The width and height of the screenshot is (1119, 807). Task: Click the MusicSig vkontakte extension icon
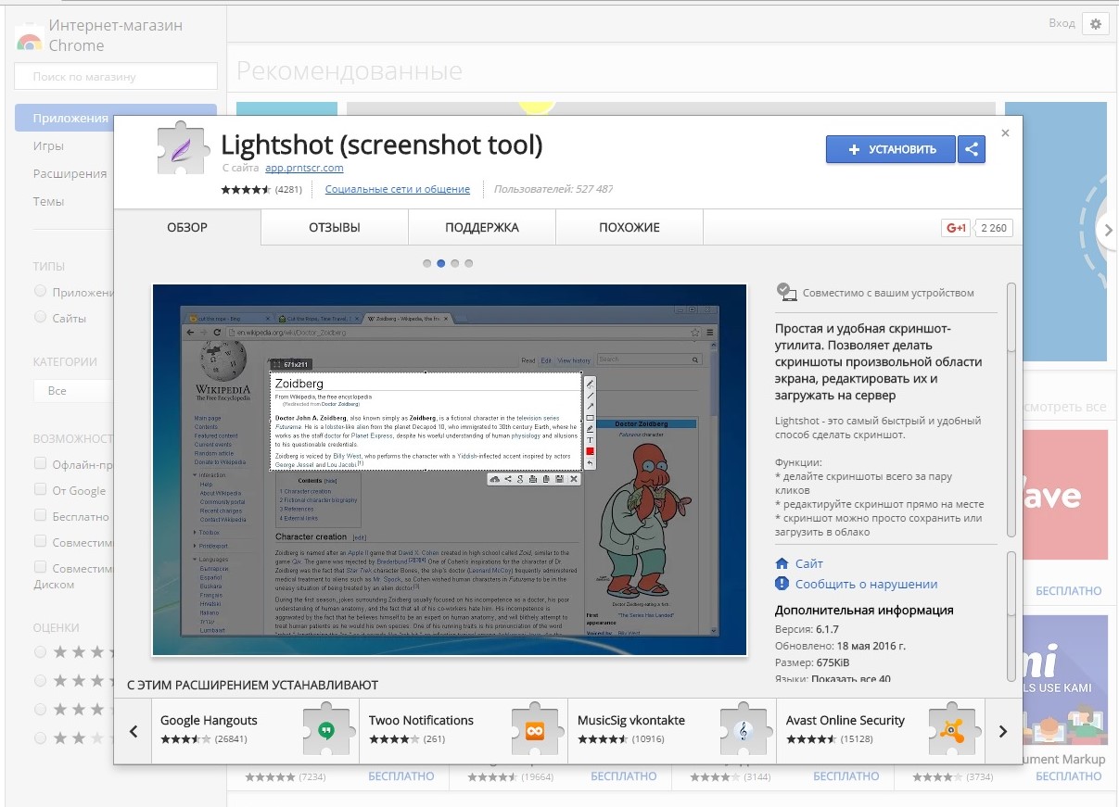coord(744,730)
